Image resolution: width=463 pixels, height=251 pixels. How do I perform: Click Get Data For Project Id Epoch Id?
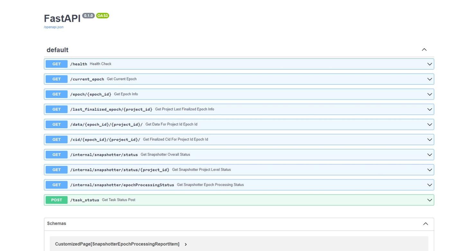[x=171, y=124]
